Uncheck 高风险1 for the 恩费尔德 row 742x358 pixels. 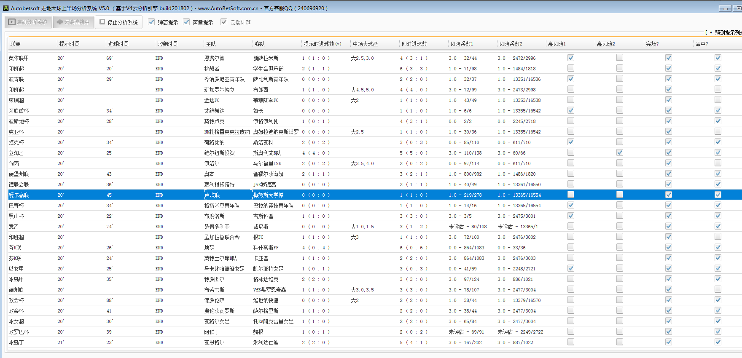[571, 58]
